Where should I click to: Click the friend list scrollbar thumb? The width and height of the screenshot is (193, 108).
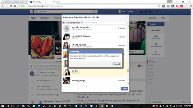(x=128, y=71)
